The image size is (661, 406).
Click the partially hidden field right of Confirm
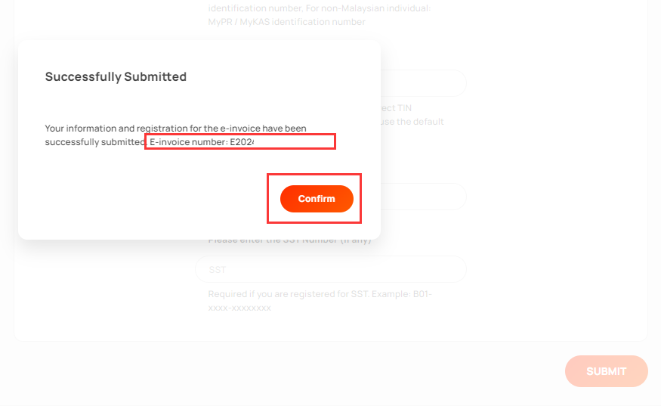(423, 197)
